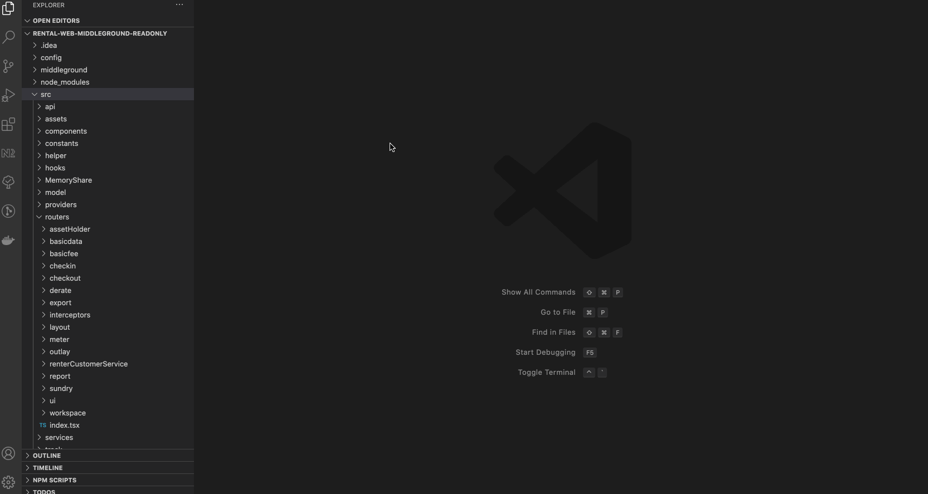Collapse the OPEN EDITORS section
Viewport: 928px width, 494px height.
108,21
